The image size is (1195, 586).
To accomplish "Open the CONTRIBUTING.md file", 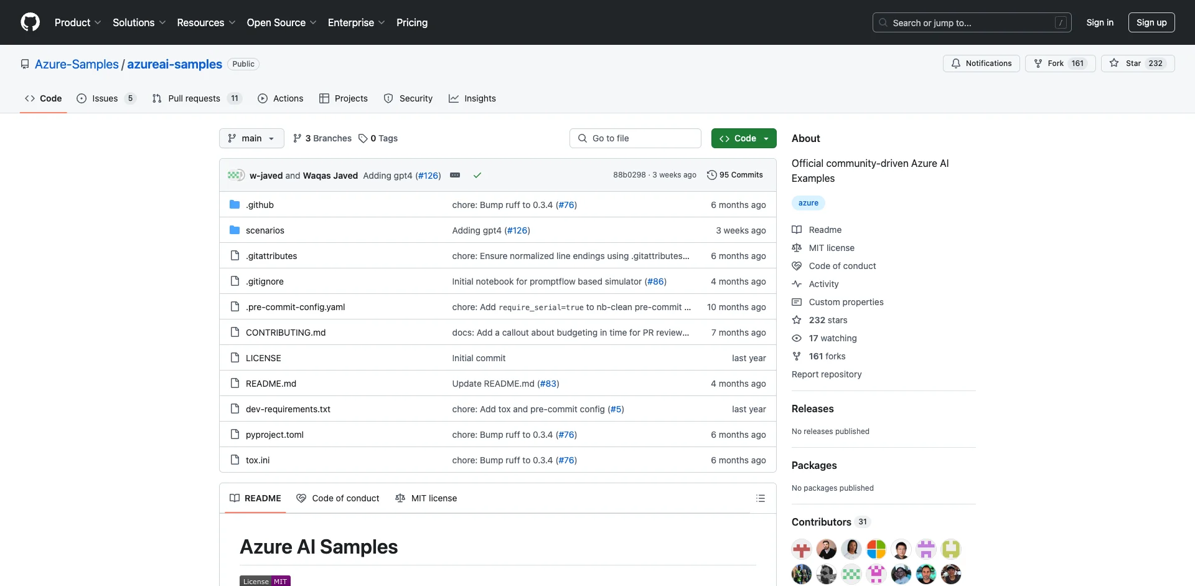I will point(286,333).
